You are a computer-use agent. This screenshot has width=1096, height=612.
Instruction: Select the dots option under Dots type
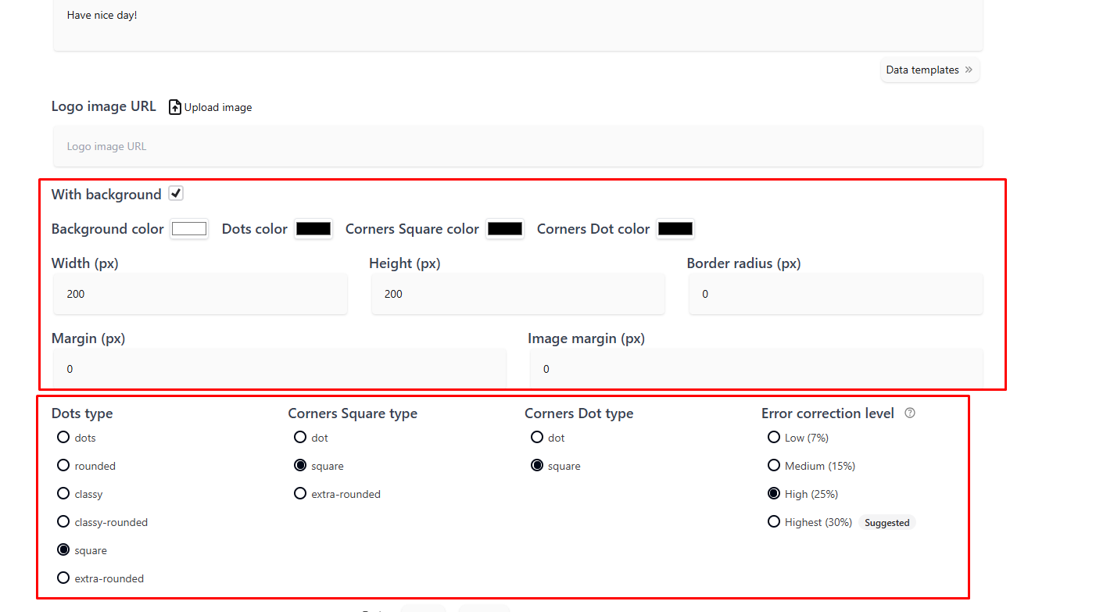point(63,437)
